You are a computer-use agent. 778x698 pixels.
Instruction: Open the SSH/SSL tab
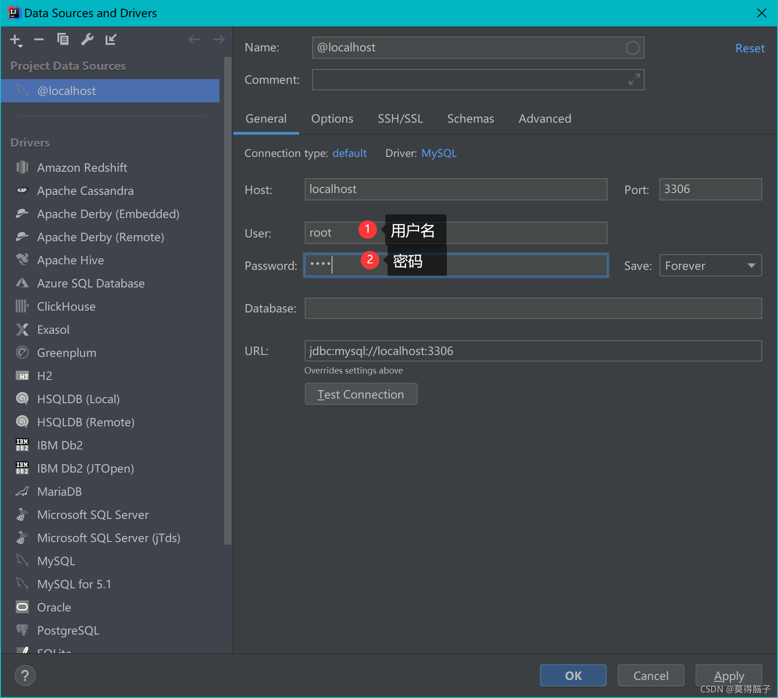[400, 118]
